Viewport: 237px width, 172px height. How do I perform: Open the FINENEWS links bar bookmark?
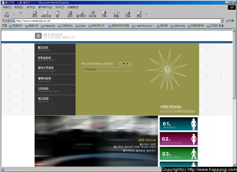[x=196, y=26]
